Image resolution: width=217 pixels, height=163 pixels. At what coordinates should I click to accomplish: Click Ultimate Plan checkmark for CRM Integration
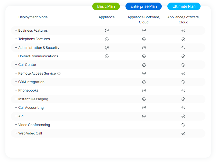click(183, 82)
